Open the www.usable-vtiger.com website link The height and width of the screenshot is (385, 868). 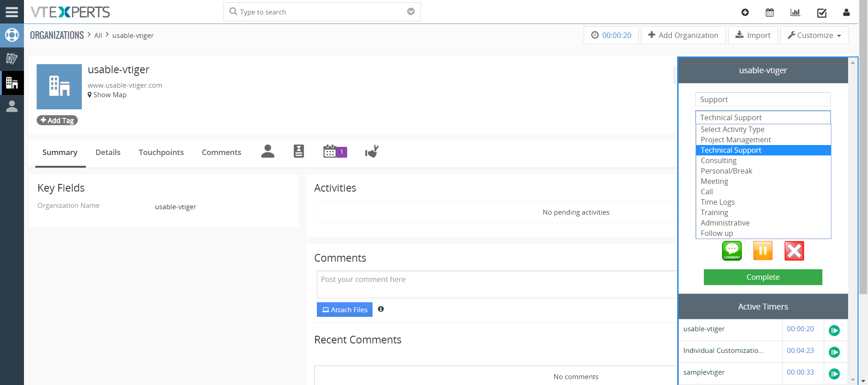(125, 85)
